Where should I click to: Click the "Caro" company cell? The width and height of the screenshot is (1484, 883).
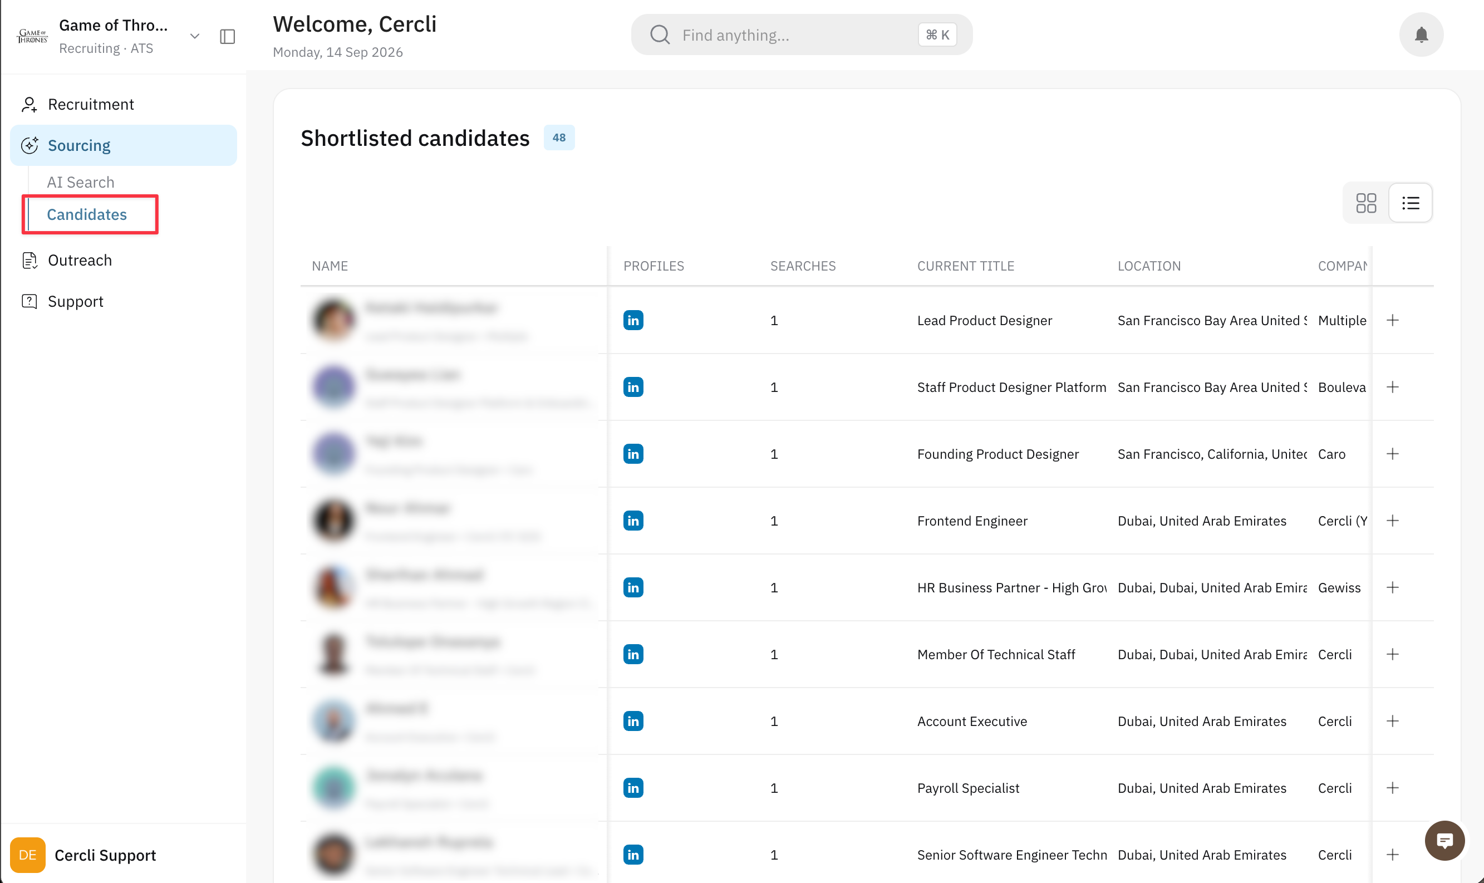[1331, 454]
